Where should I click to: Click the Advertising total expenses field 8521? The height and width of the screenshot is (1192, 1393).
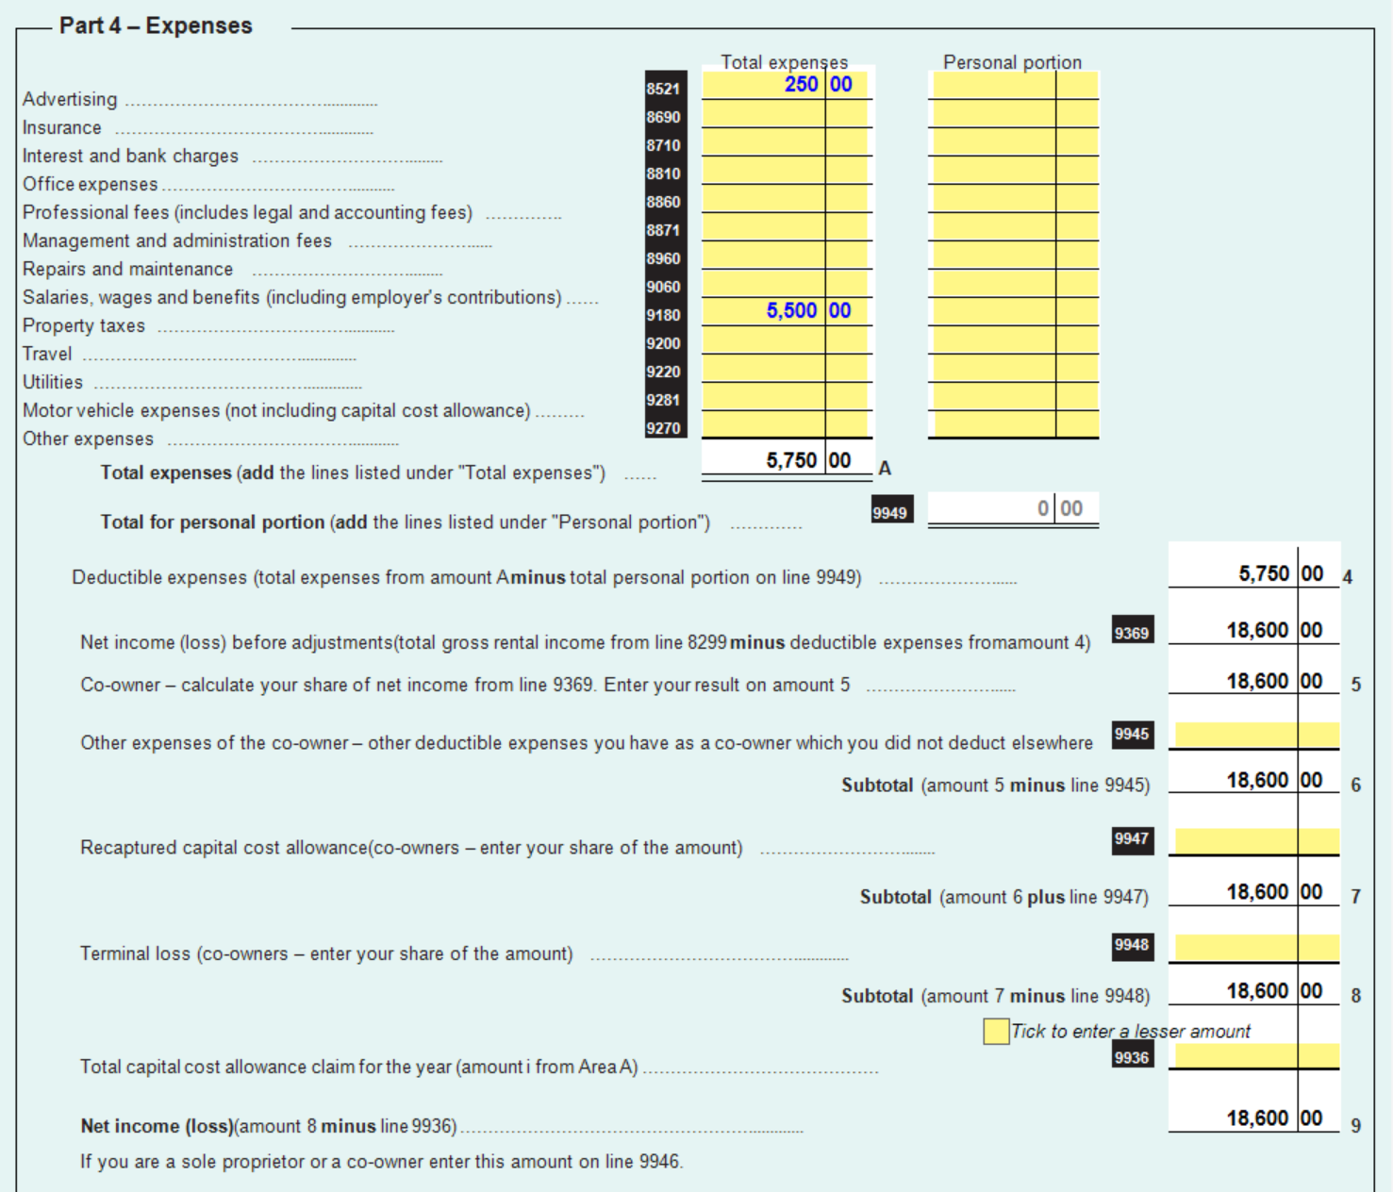tap(785, 85)
